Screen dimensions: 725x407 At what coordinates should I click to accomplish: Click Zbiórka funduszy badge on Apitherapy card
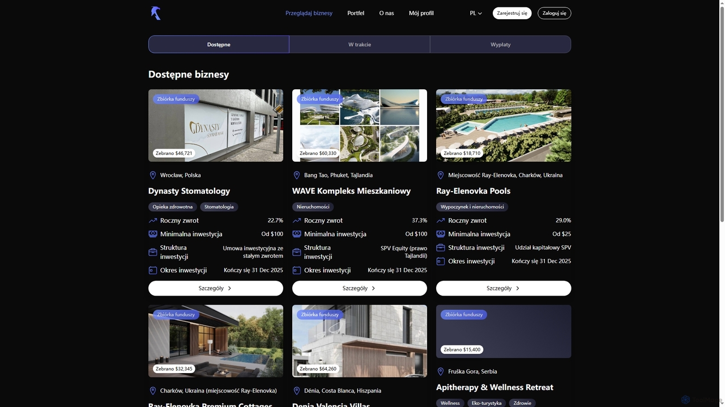464,314
